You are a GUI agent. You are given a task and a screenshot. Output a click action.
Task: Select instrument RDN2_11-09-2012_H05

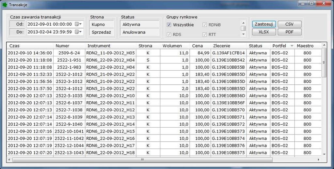111,53
